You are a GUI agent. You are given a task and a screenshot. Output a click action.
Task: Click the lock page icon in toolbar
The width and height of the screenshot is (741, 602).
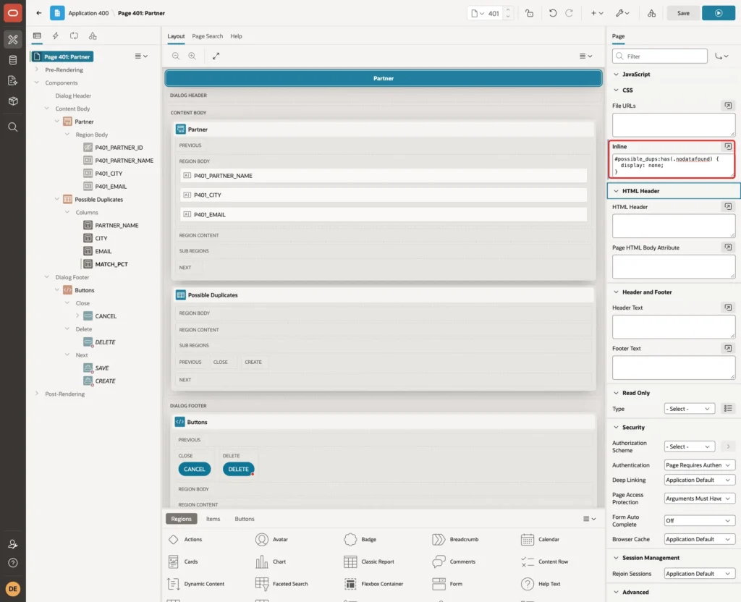point(529,13)
